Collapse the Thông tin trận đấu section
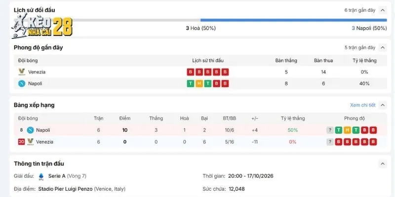Viewport: 395px width, 197px height. 383,164
